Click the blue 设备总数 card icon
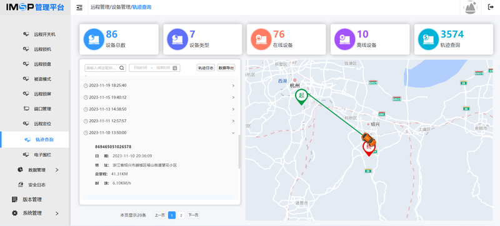500x226 pixels. click(x=93, y=39)
